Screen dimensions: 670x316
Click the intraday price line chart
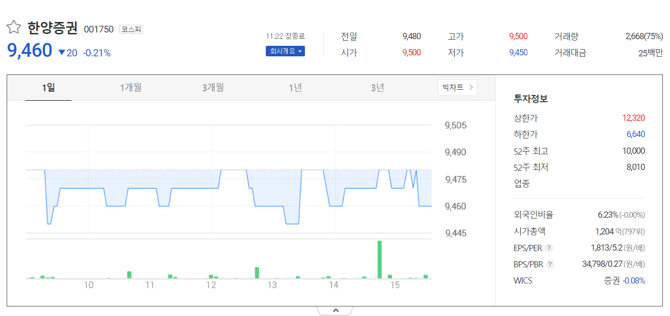229,197
